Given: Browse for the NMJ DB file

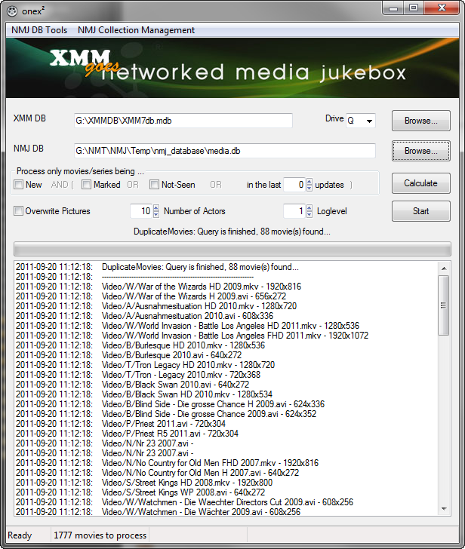Looking at the screenshot, I should (421, 151).
